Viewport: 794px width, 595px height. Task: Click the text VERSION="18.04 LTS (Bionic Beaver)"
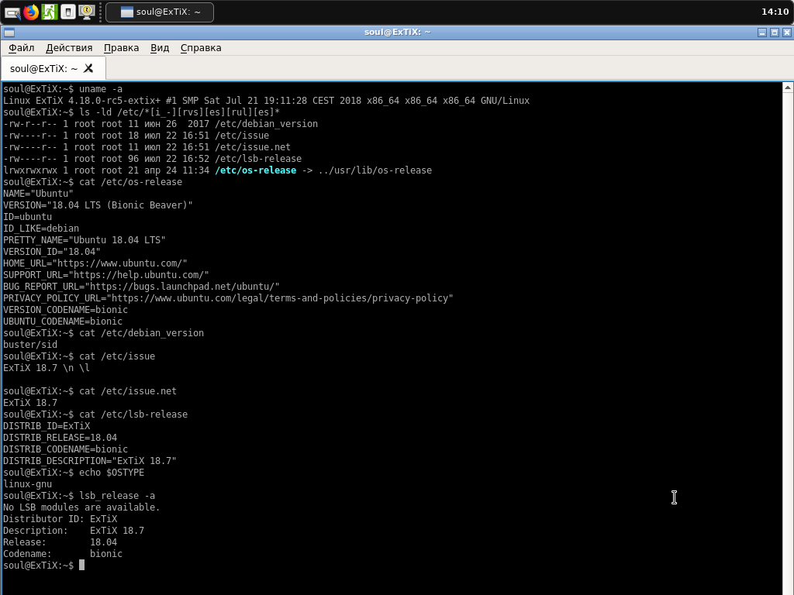point(98,205)
